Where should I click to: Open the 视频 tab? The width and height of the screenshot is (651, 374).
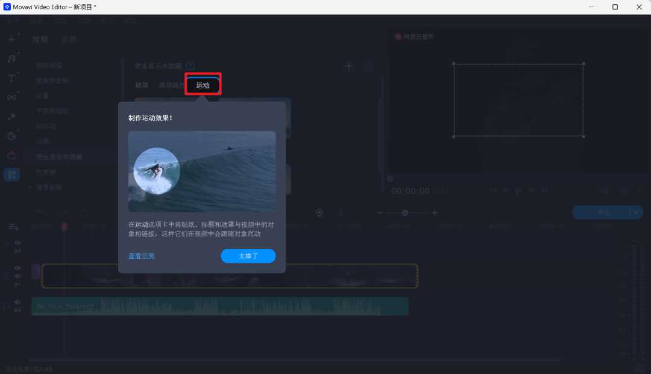coord(40,40)
